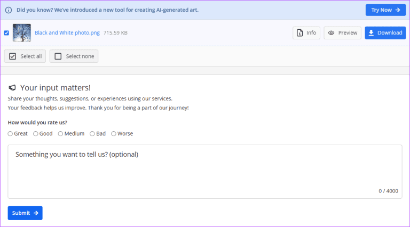Image resolution: width=410 pixels, height=227 pixels.
Task: Click the eye icon on the Preview button
Action: pos(332,33)
